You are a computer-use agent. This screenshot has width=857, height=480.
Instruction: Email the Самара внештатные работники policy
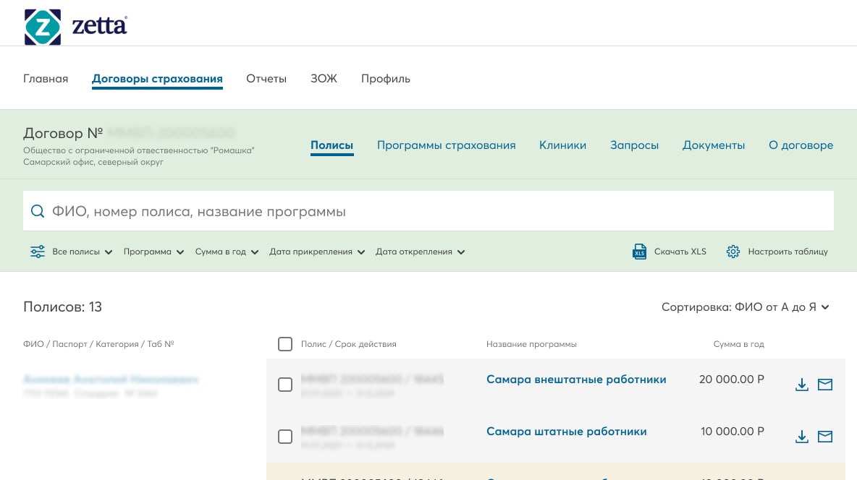coord(825,385)
